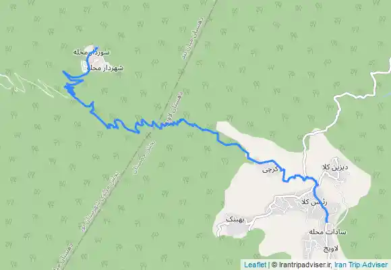
Task: Click the blue route's southern endpoint above سادات محله
Action: 327,222
